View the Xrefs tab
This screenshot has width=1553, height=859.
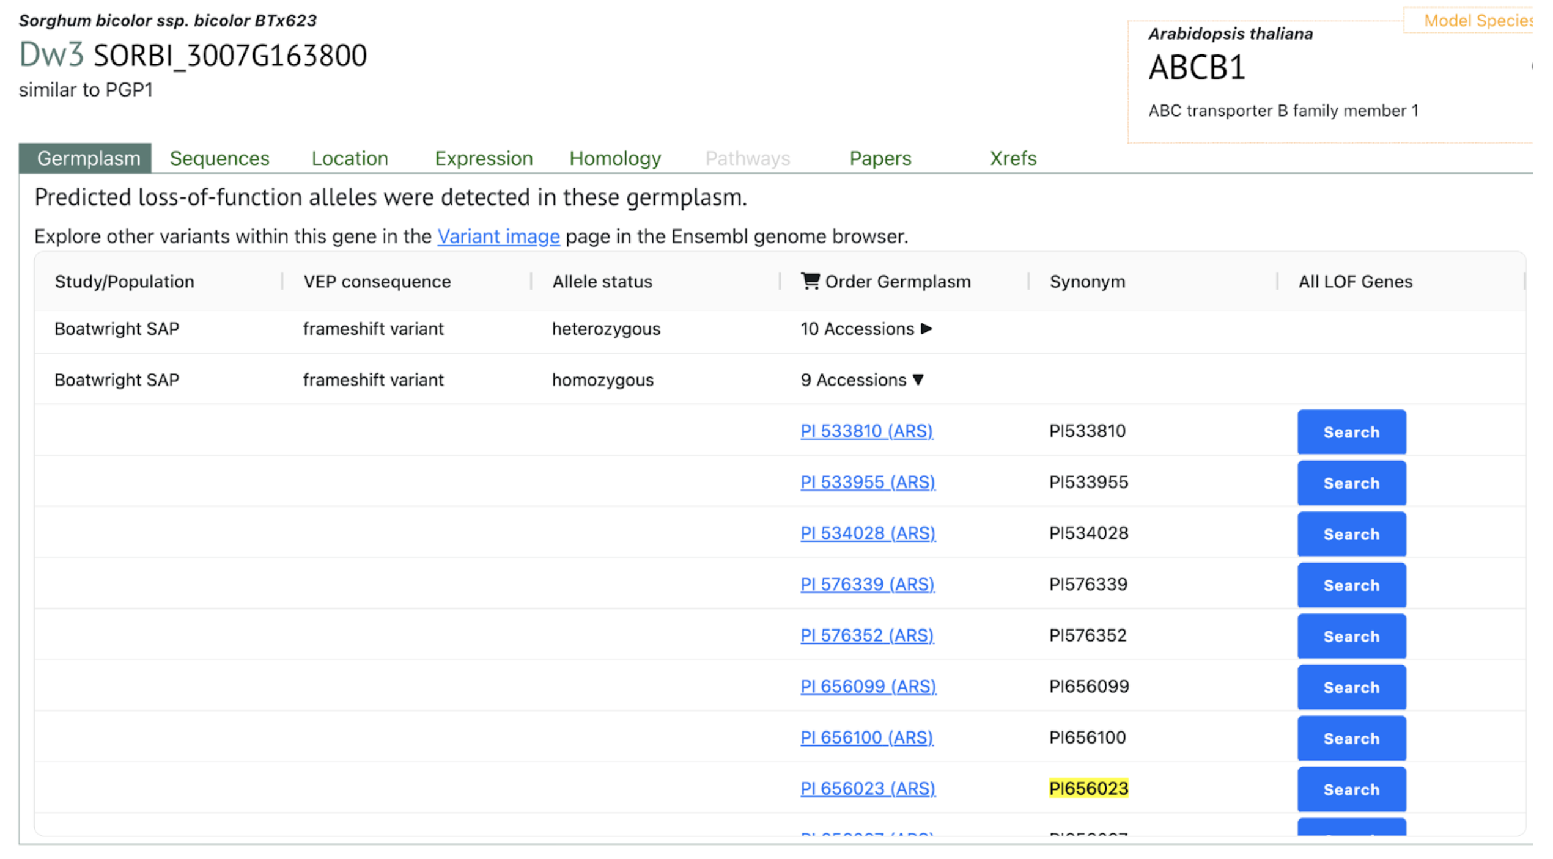1013,158
